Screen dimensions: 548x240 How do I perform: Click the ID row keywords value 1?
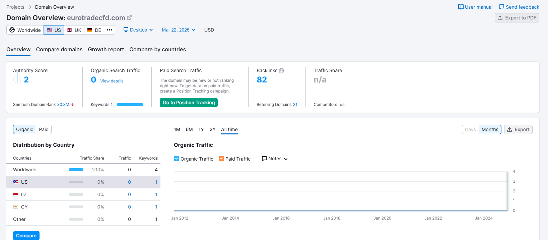coord(156,194)
